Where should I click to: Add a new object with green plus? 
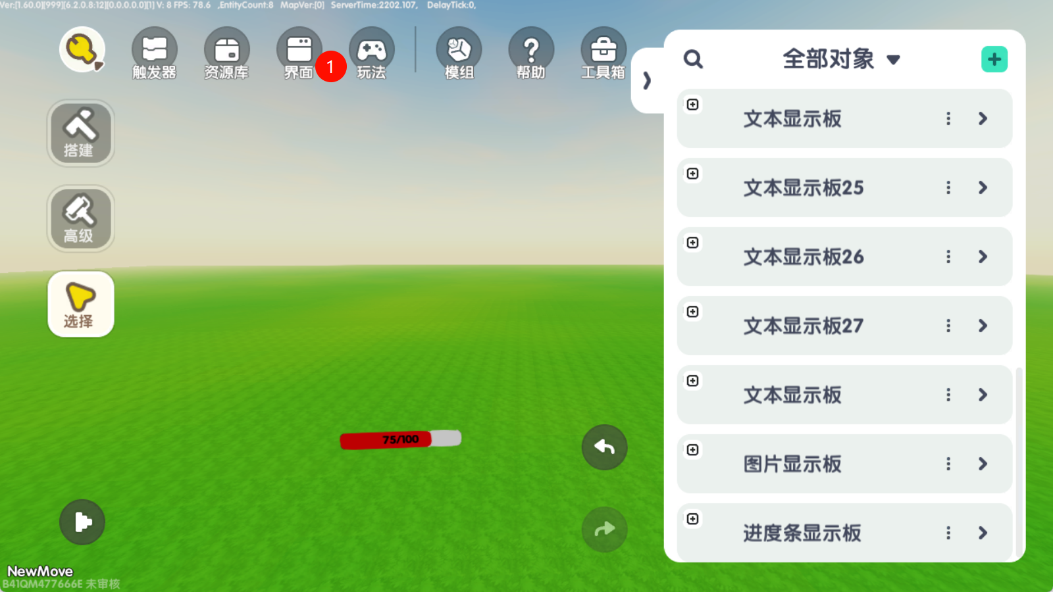click(x=994, y=59)
